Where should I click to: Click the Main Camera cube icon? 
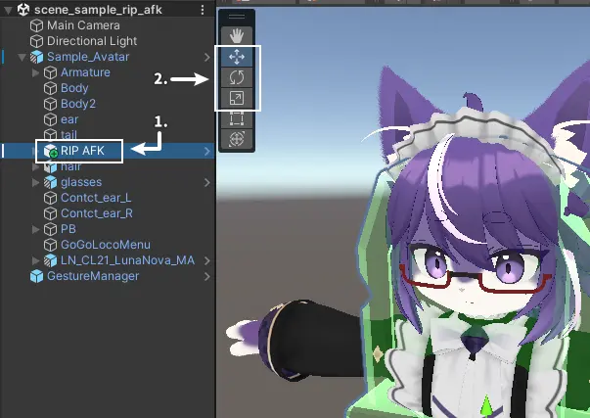point(36,25)
